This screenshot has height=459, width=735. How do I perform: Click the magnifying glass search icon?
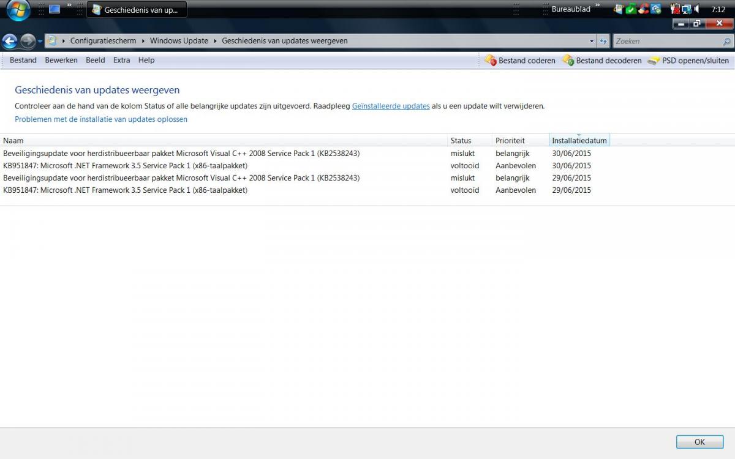coord(727,42)
